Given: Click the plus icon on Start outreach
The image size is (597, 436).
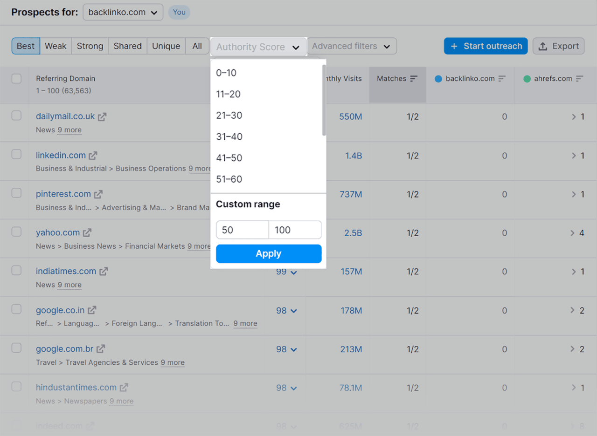Looking at the screenshot, I should click(x=454, y=46).
